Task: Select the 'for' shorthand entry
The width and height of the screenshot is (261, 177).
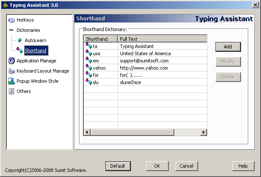Action: [x=101, y=75]
